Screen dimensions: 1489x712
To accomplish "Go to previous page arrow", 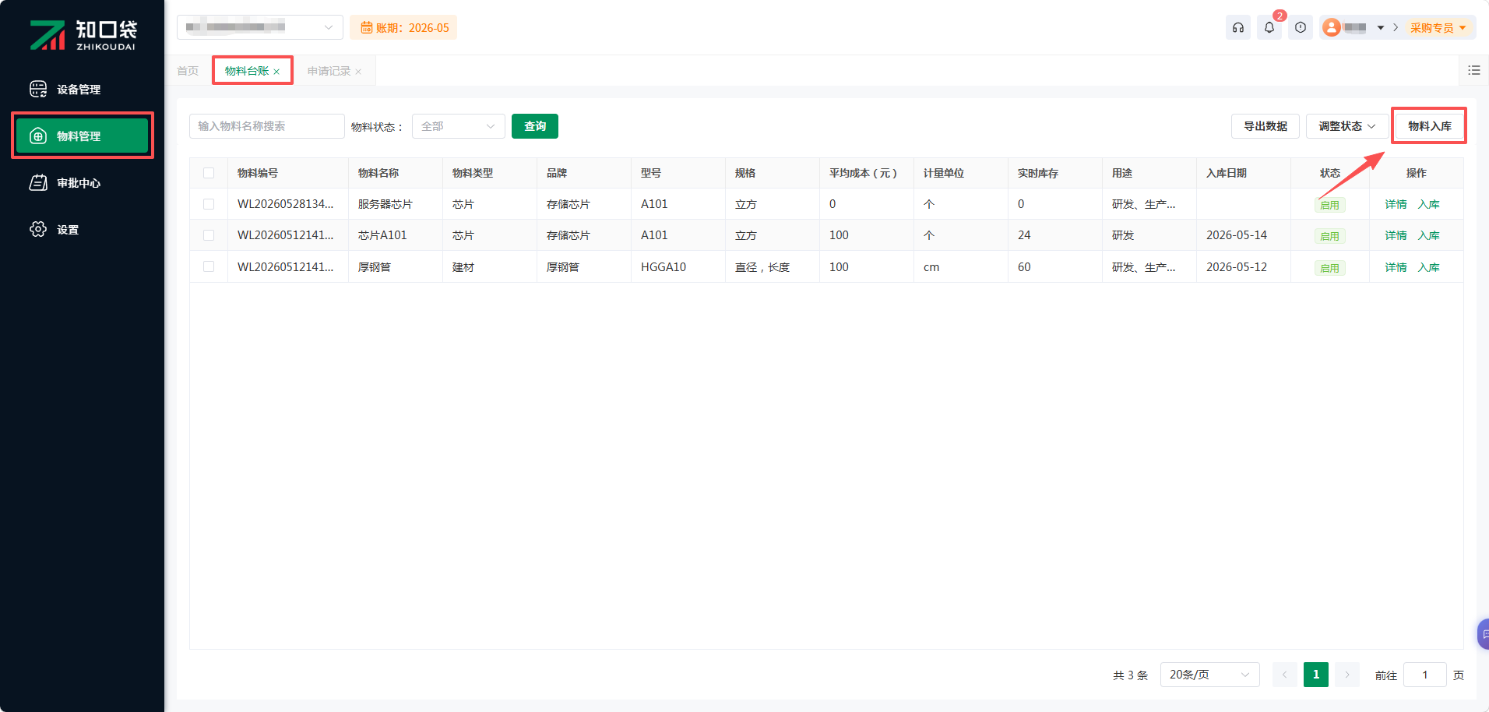I will [x=1285, y=675].
